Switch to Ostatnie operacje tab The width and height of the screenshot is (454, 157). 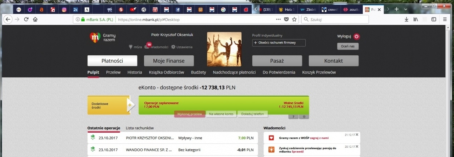click(x=104, y=128)
